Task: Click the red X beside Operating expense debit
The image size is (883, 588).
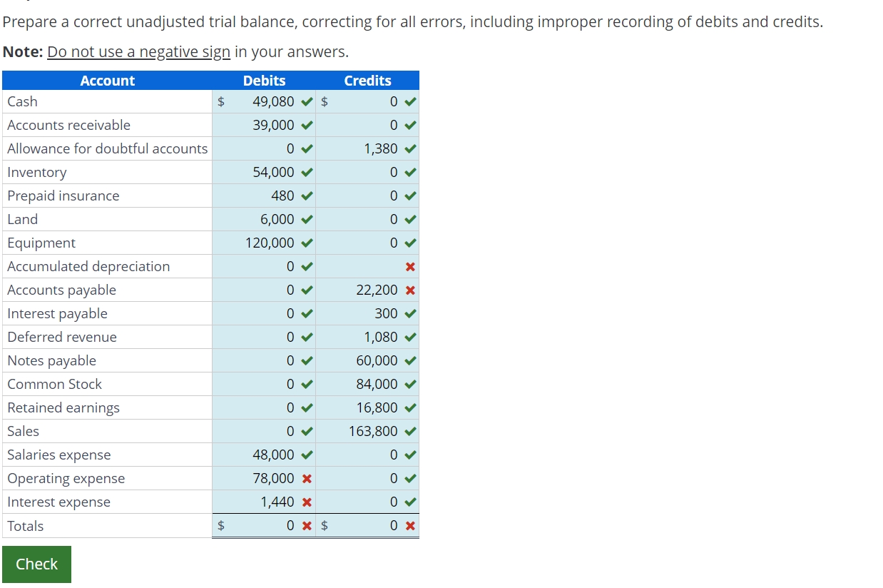Action: (307, 478)
